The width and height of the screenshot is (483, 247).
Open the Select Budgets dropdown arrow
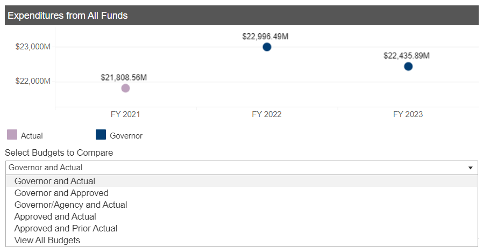tap(471, 168)
